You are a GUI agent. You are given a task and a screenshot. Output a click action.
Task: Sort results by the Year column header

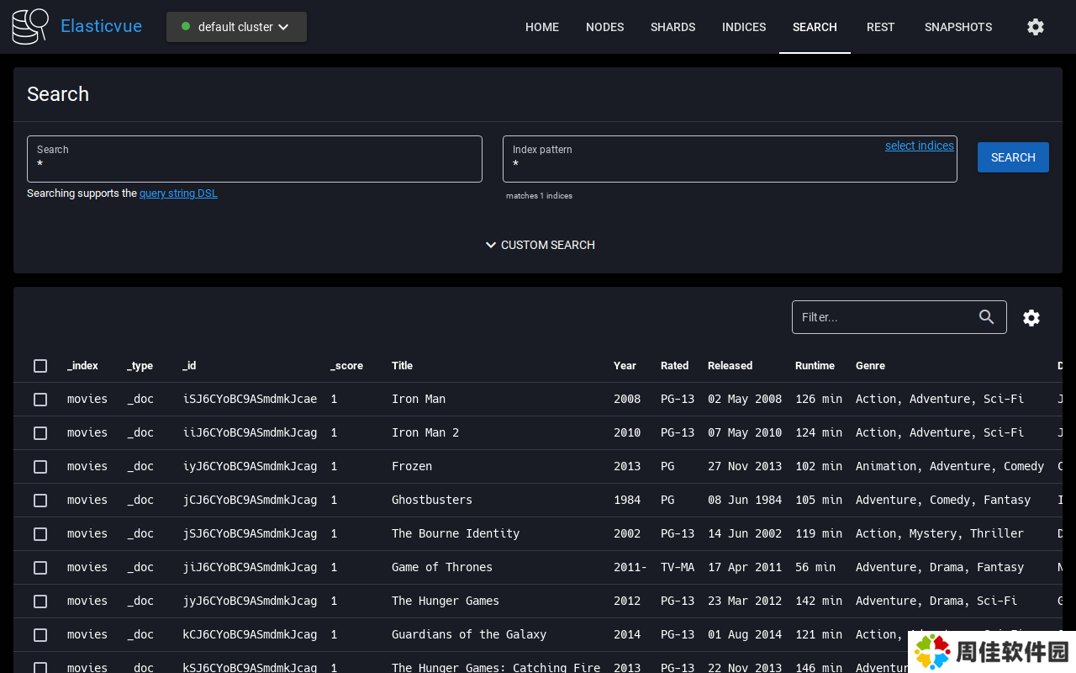[x=625, y=366]
